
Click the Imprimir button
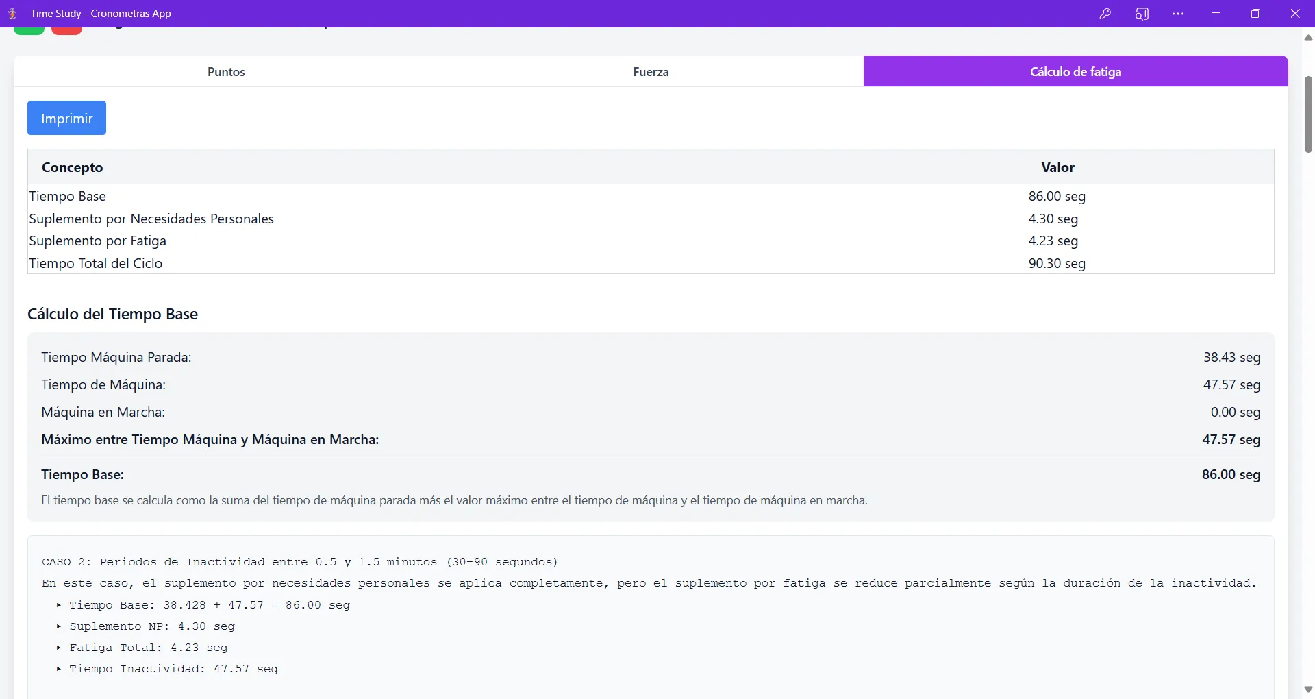[x=66, y=118]
